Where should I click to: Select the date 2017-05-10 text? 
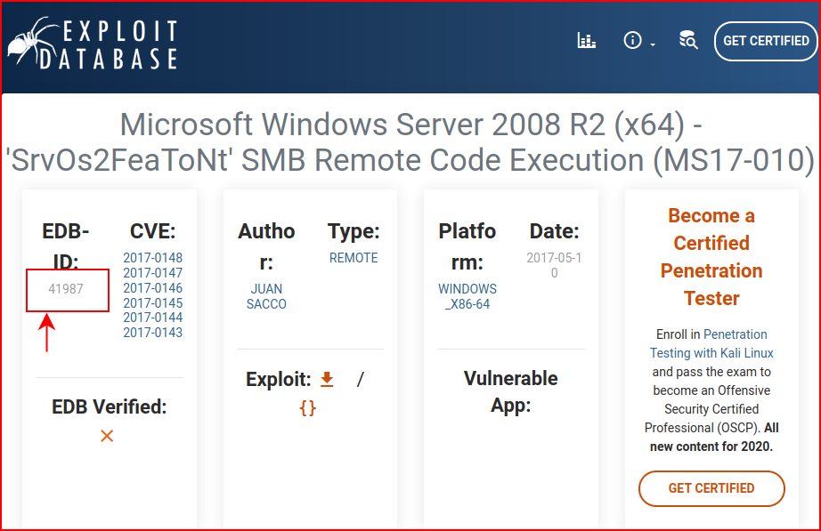tap(554, 265)
